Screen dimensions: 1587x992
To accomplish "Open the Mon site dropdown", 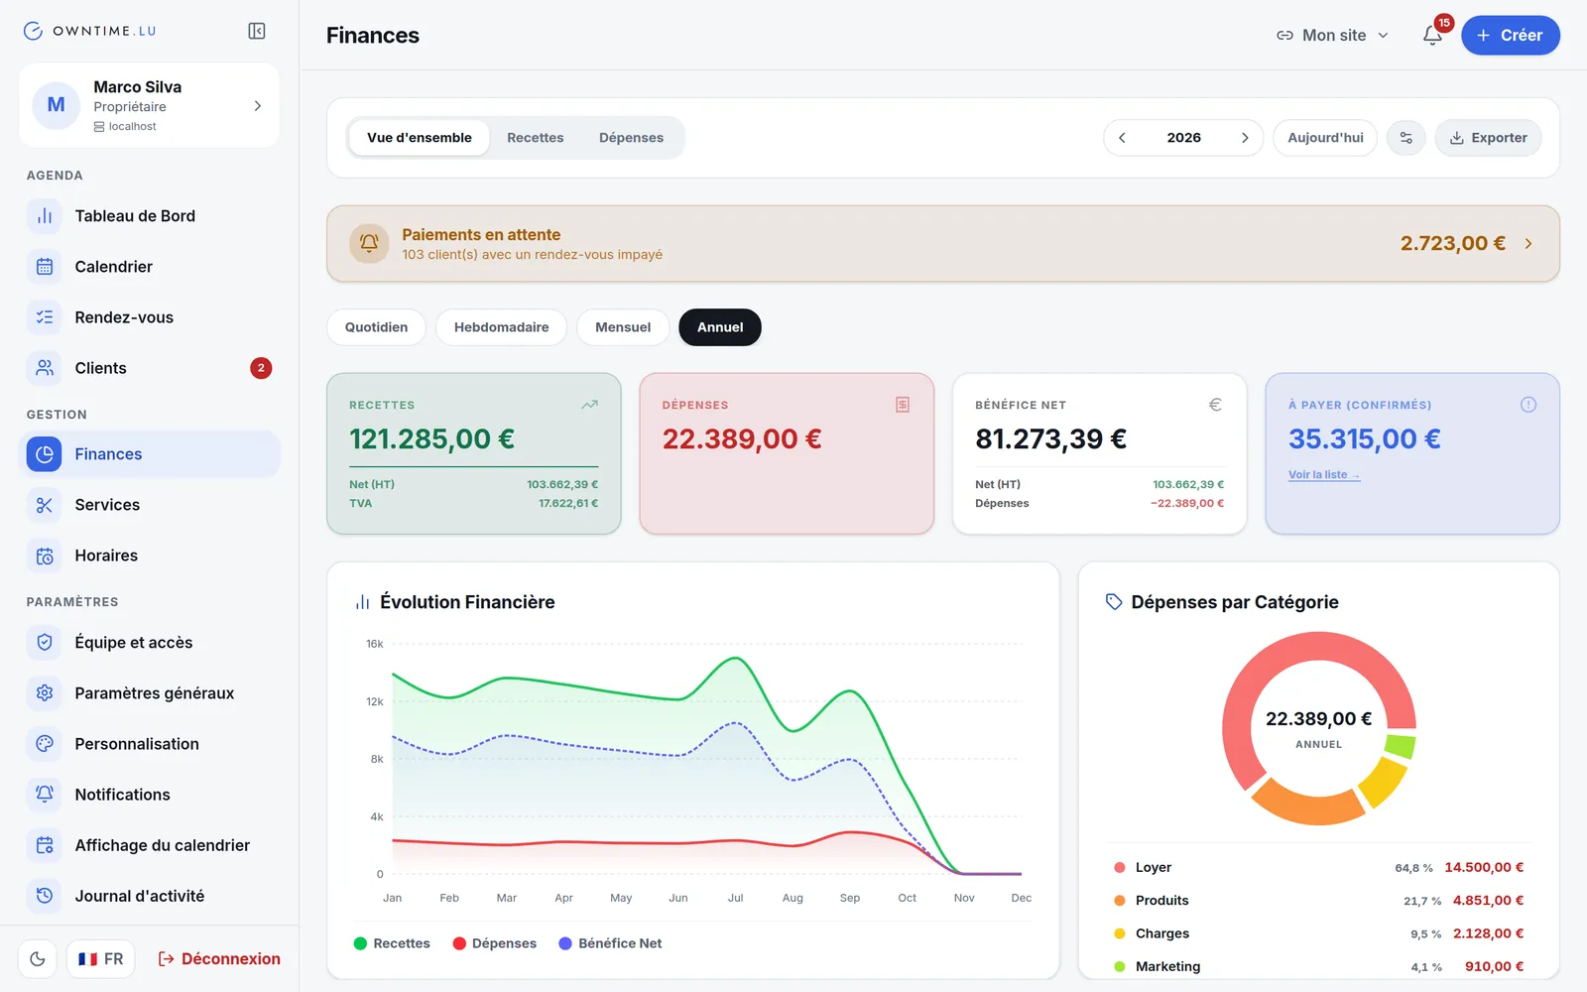I will 1332,35.
